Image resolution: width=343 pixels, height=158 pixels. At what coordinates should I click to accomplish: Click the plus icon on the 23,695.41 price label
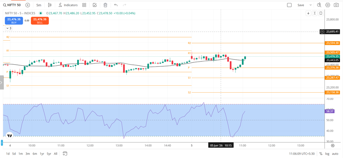click(x=322, y=31)
